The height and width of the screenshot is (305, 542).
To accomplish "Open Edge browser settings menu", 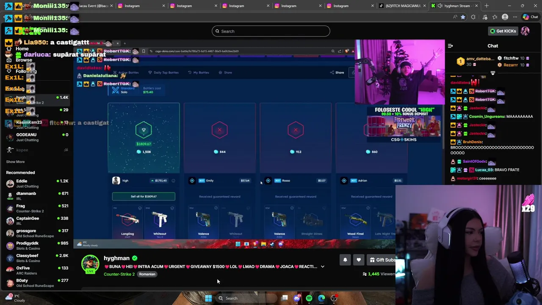I will point(515,17).
